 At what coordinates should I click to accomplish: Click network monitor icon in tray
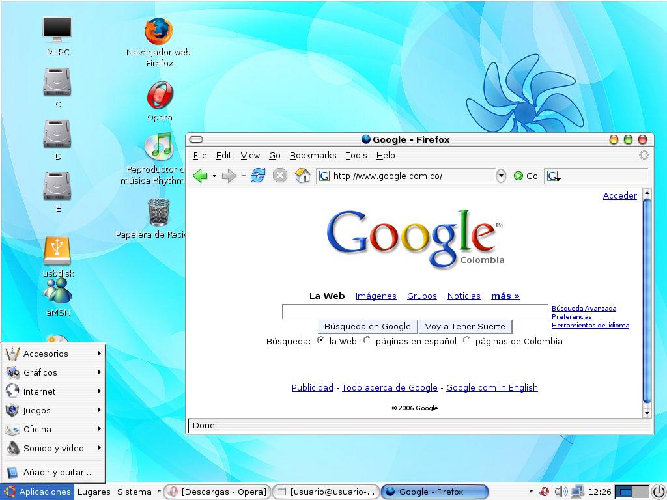577,492
